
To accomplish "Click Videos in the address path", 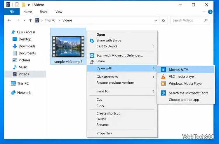I will (x=67, y=20).
